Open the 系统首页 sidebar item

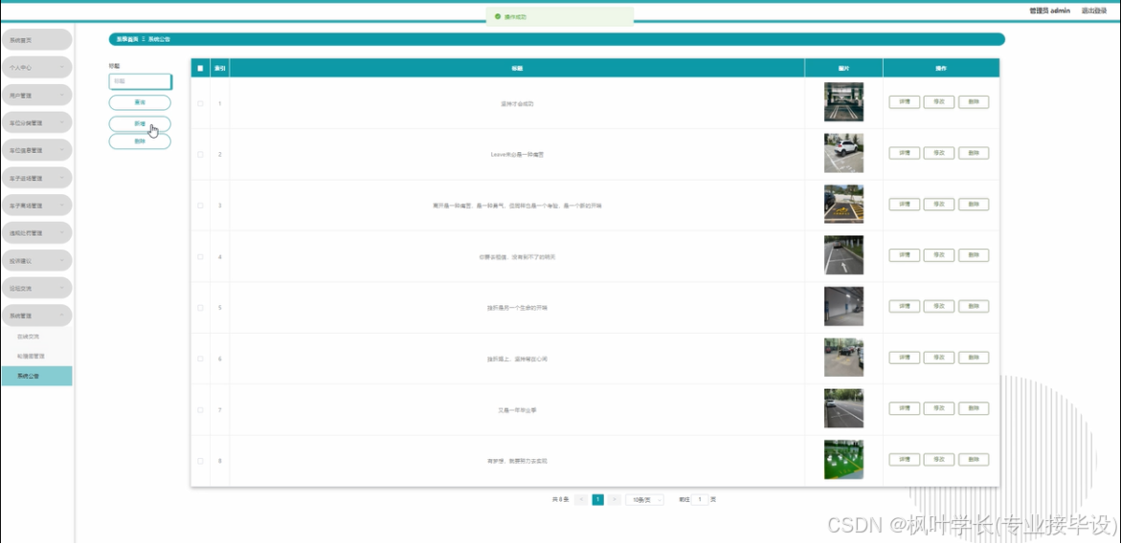37,40
